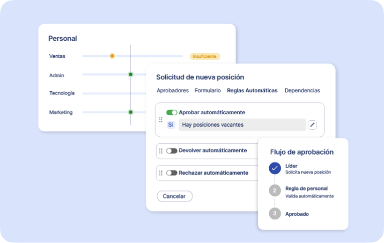Click the Solicitud de nueva posición heading
Viewport: 384px width, 243px height.
[200, 77]
